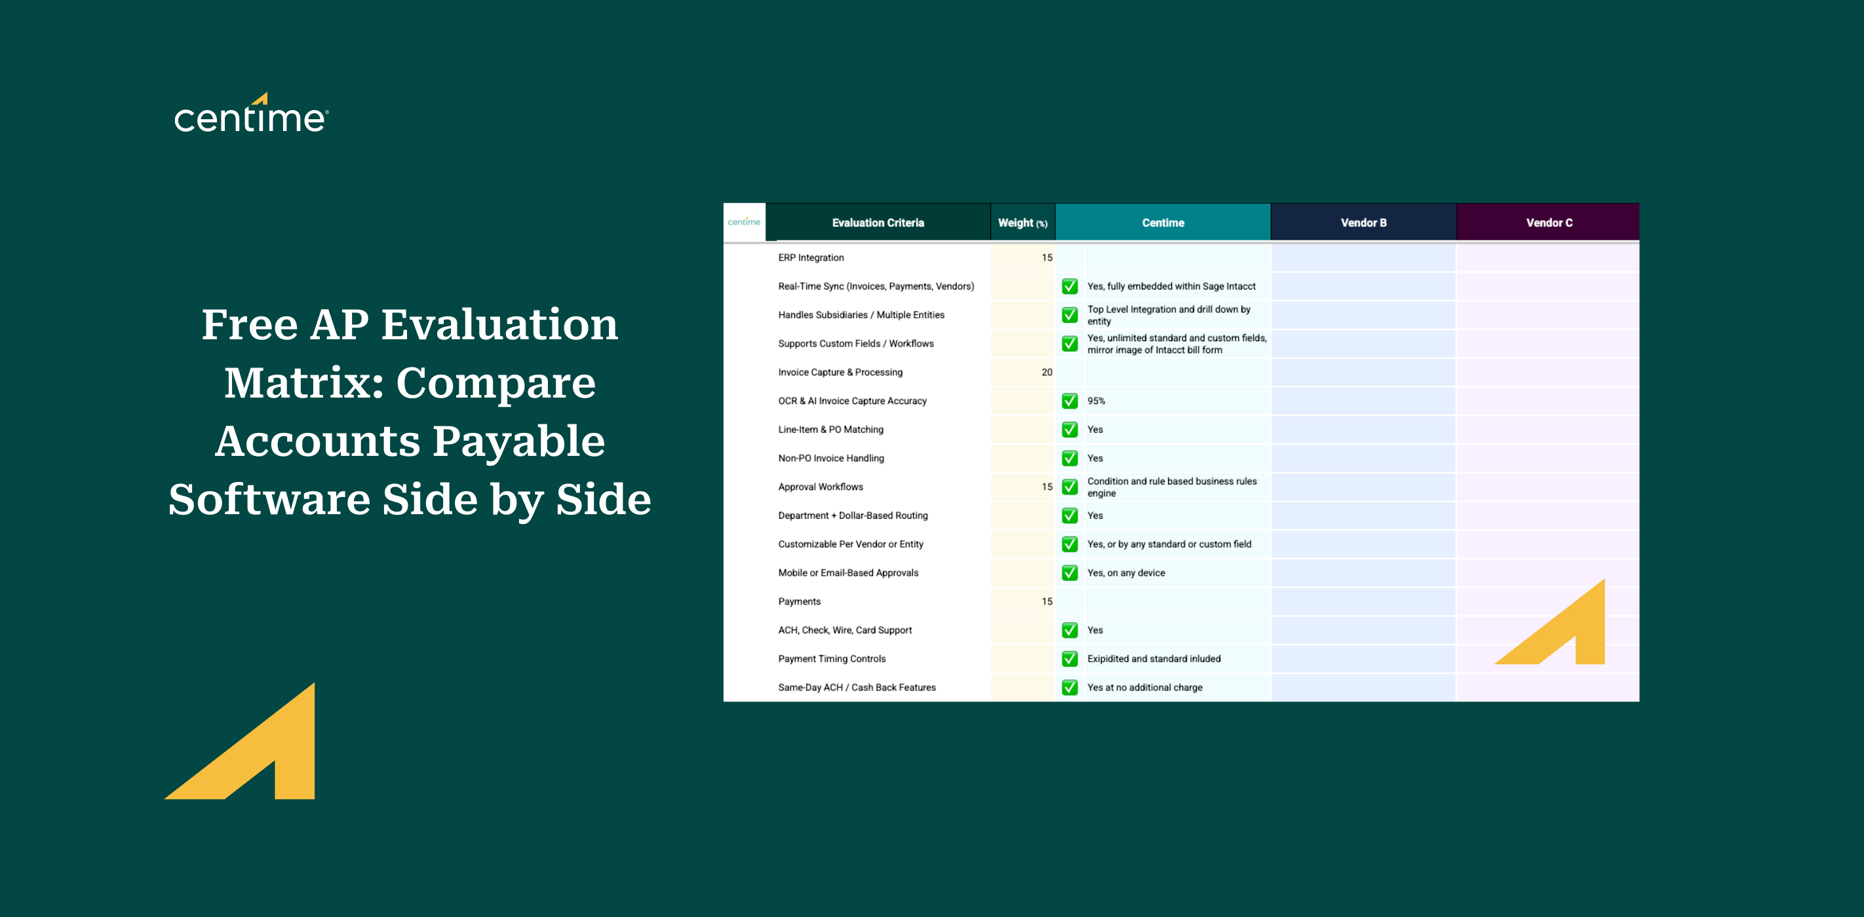Screen dimensions: 1864x917
Task: Click the Free AP Evaluation Matrix headline
Action: coord(410,411)
